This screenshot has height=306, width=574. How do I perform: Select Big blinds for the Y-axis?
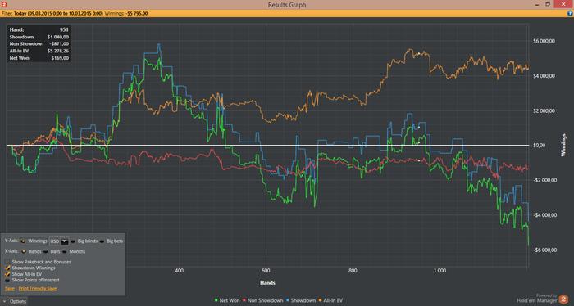coord(73,241)
